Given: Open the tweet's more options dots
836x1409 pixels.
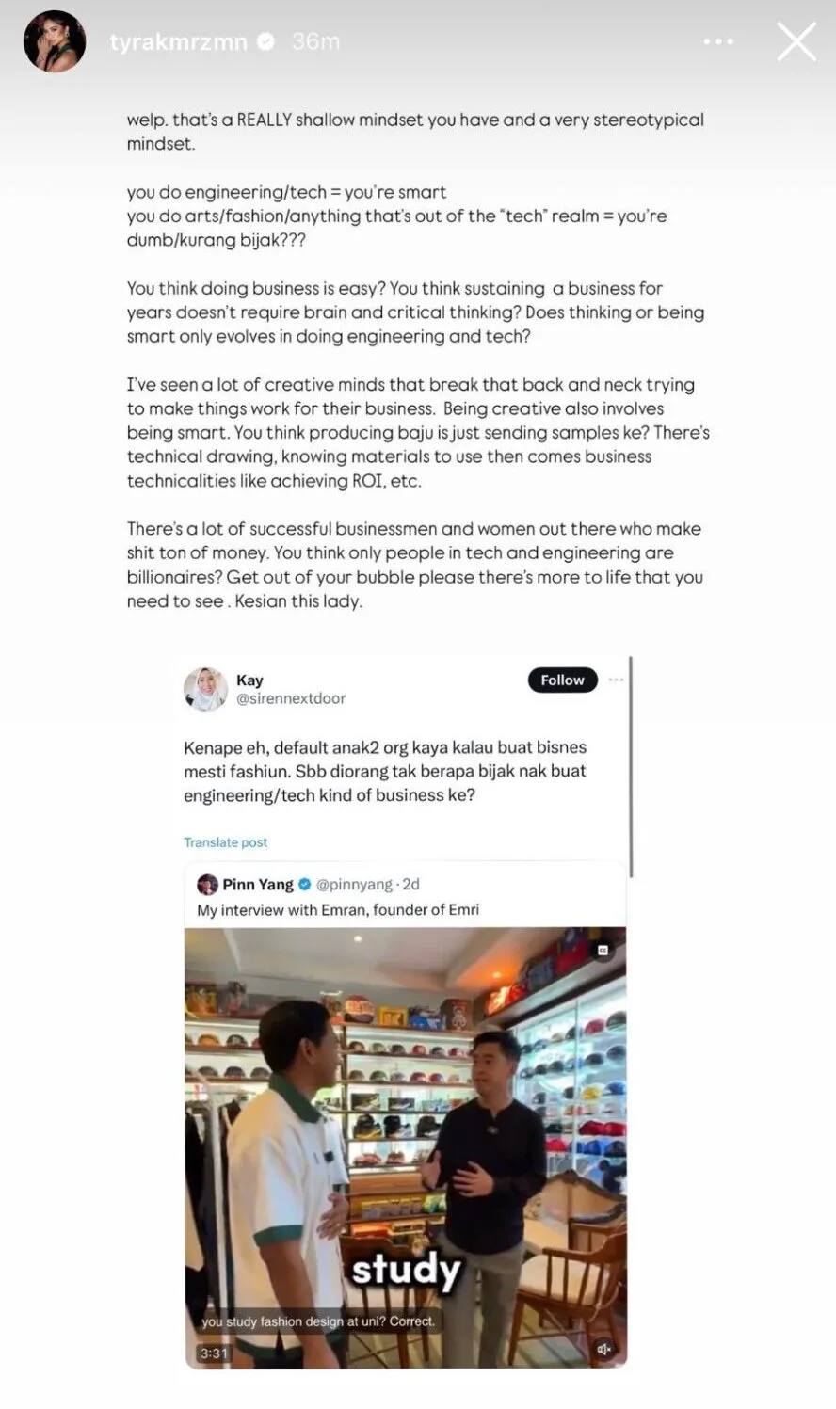Looking at the screenshot, I should tap(616, 680).
